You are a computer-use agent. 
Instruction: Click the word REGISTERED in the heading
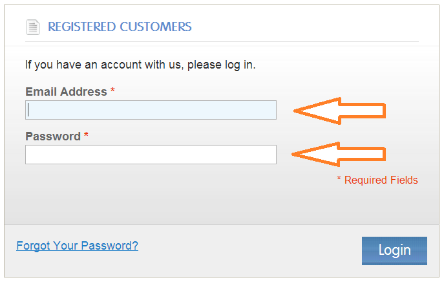click(x=82, y=27)
